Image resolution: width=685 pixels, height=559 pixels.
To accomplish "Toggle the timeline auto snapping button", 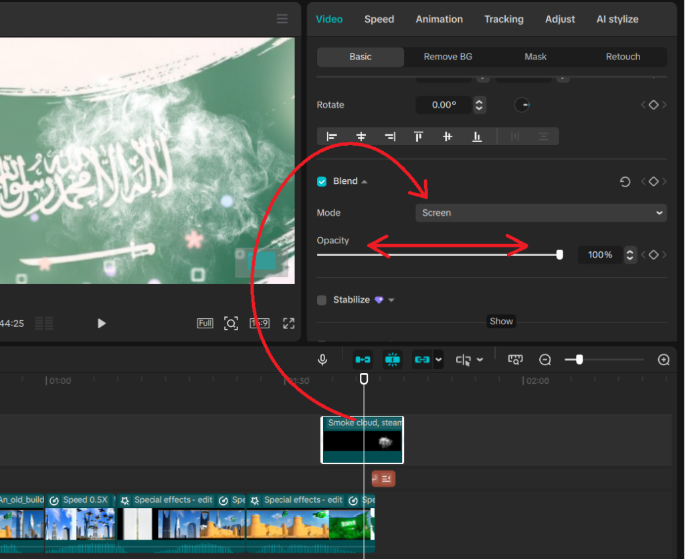I will click(393, 360).
